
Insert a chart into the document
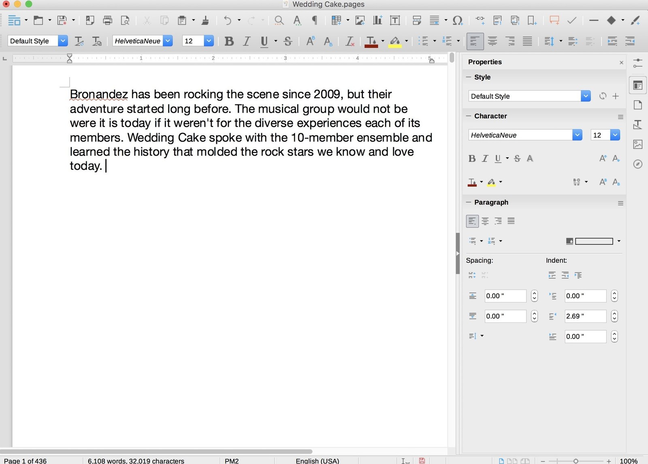tap(377, 20)
